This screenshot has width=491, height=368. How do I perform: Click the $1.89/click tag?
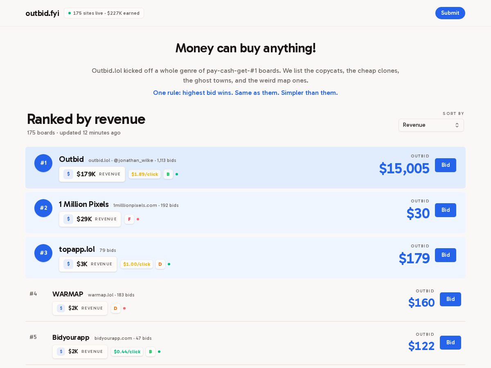pos(145,174)
